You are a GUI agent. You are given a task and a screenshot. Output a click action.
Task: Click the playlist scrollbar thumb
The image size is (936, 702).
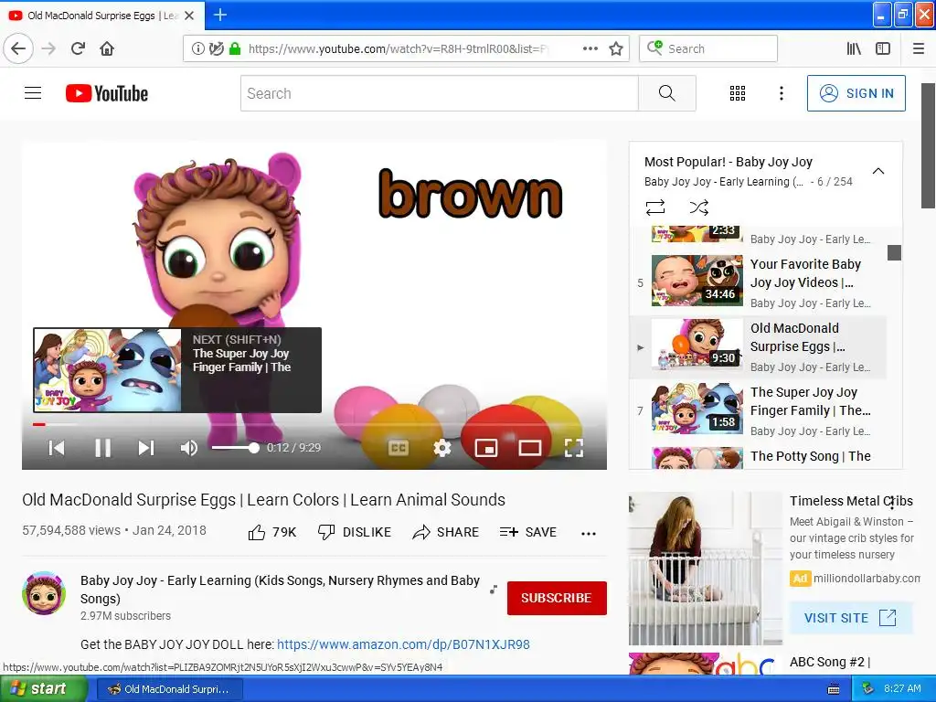894,252
